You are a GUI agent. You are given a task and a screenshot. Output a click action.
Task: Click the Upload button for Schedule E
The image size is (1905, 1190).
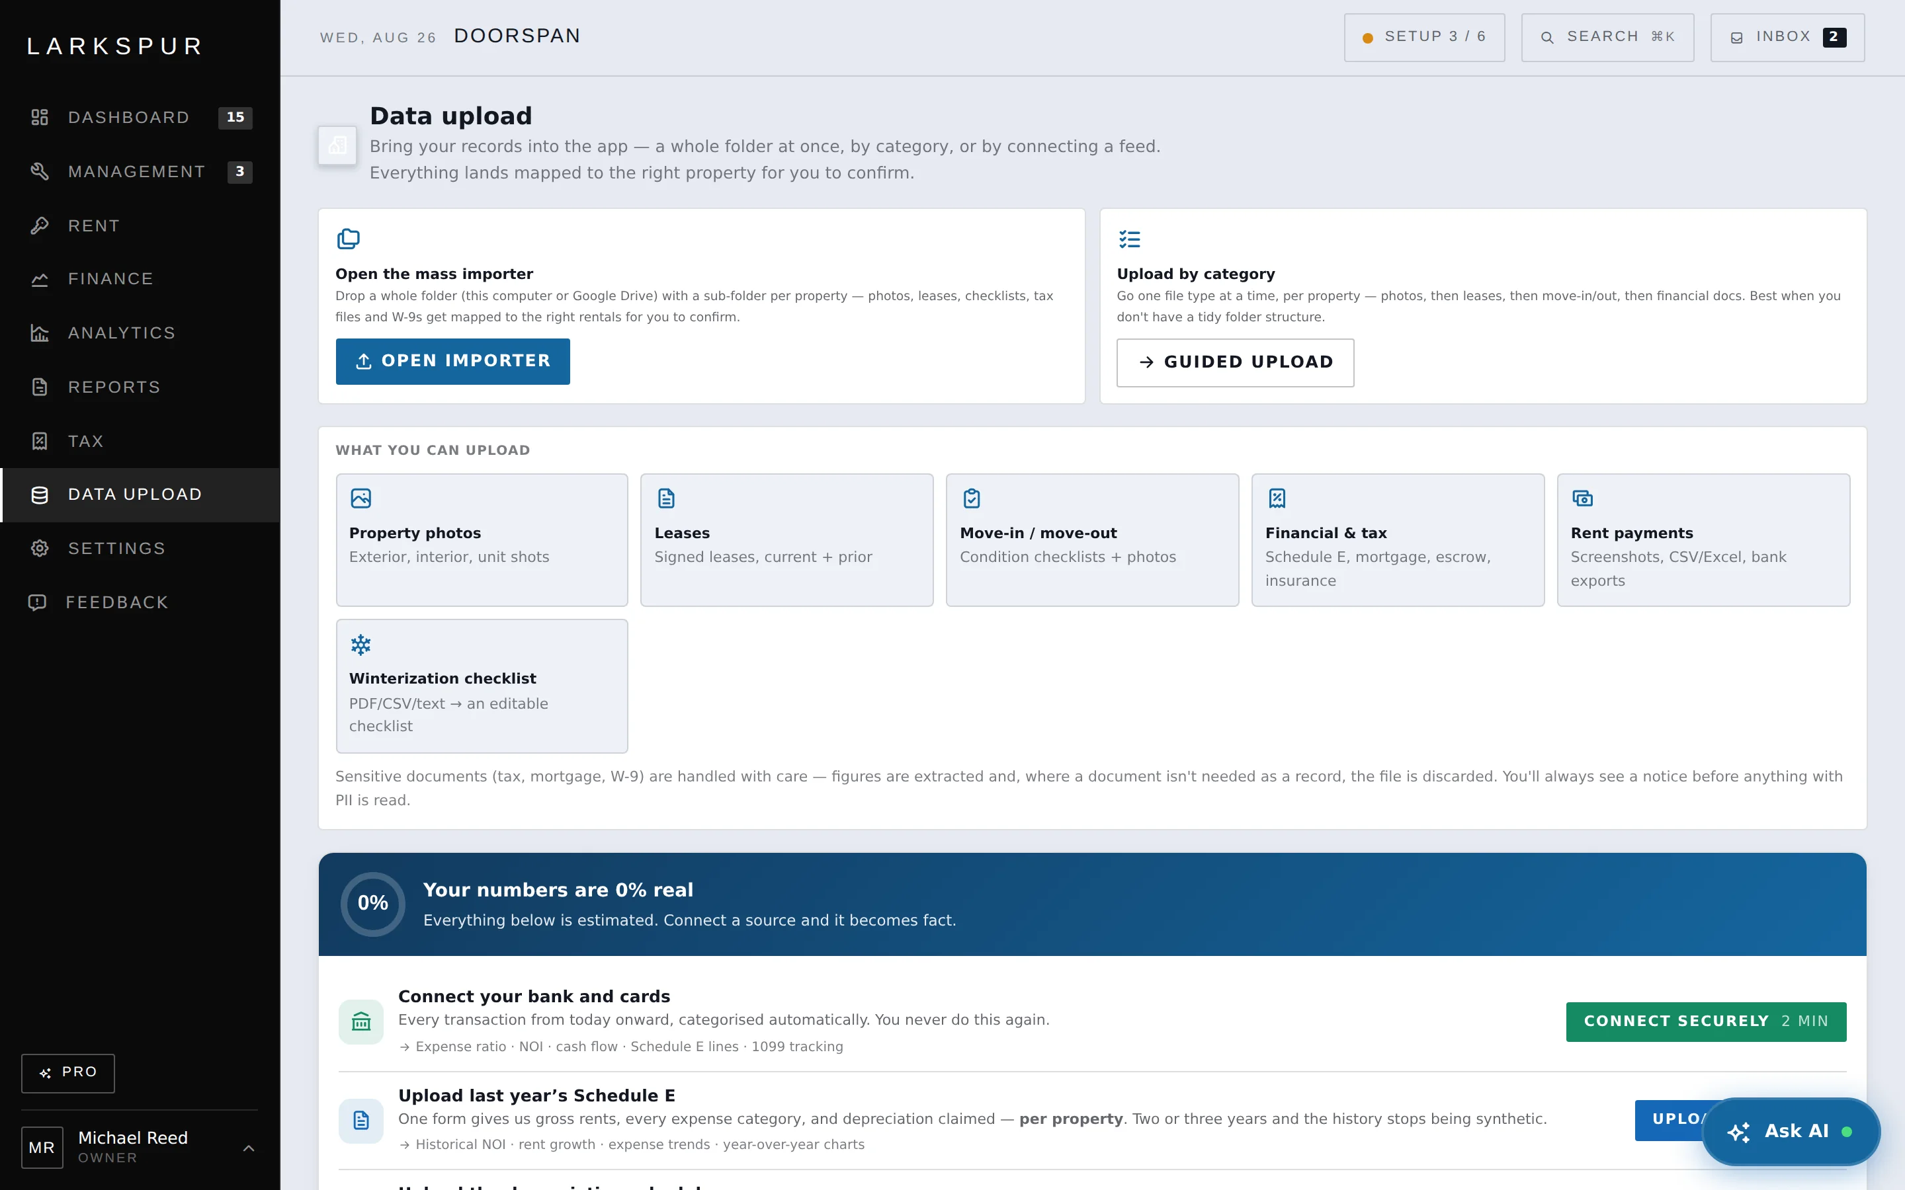click(1669, 1120)
